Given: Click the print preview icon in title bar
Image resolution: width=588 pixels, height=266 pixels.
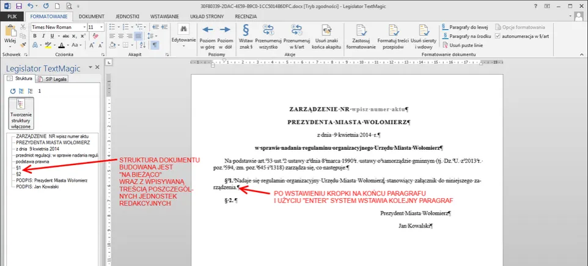Looking at the screenshot, I should pos(68,6).
